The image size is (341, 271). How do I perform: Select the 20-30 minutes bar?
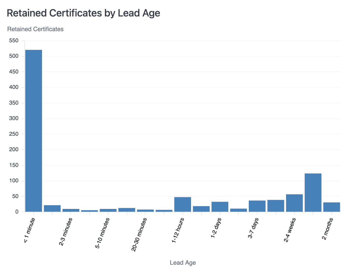pos(145,210)
